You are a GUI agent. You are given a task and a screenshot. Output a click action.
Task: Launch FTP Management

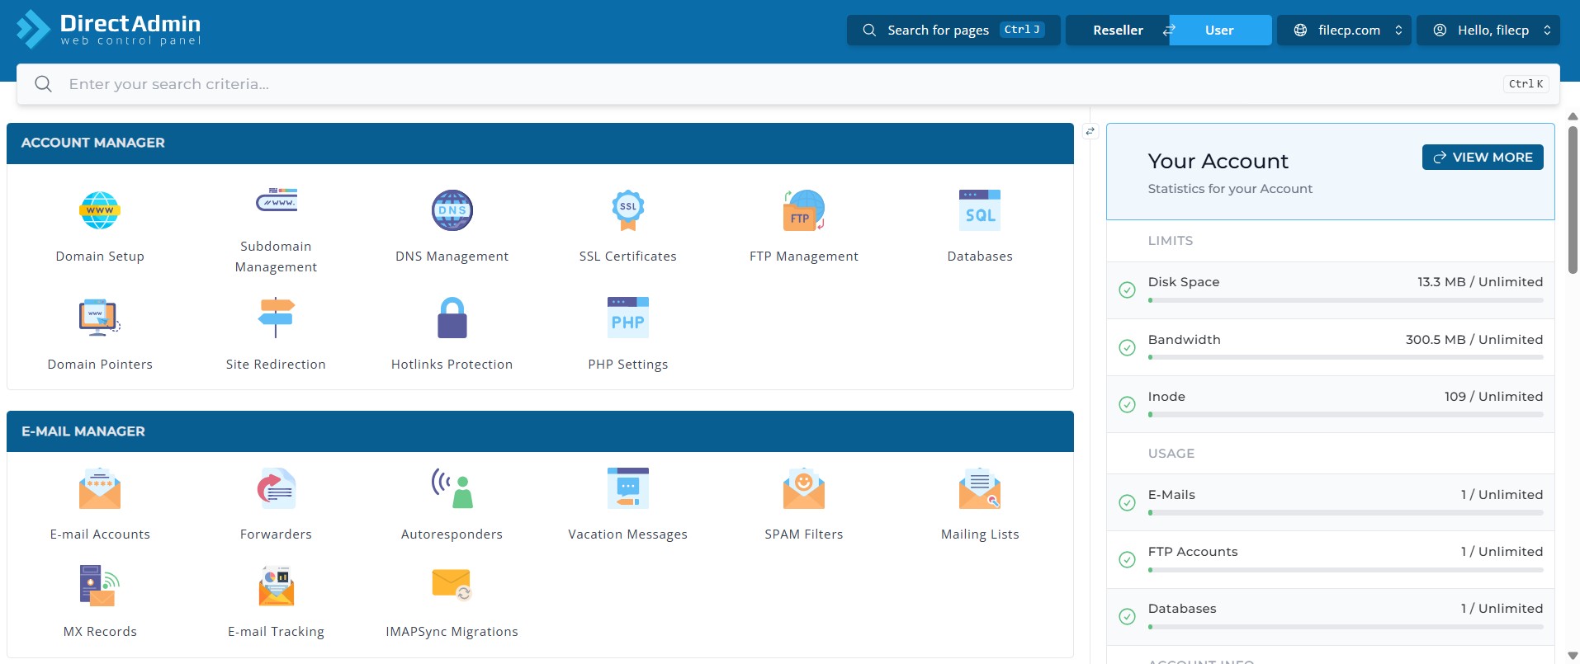coord(803,211)
